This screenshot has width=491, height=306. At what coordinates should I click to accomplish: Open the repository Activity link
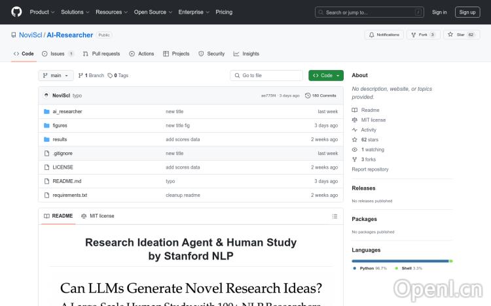click(369, 130)
